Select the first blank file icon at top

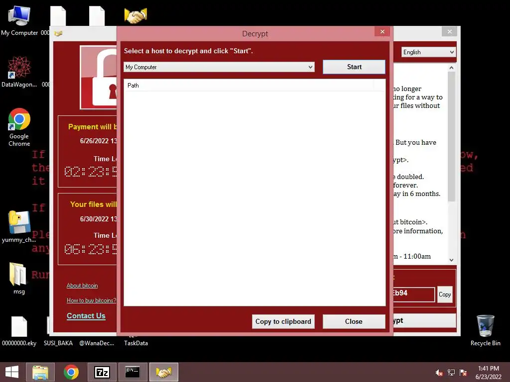pos(58,16)
